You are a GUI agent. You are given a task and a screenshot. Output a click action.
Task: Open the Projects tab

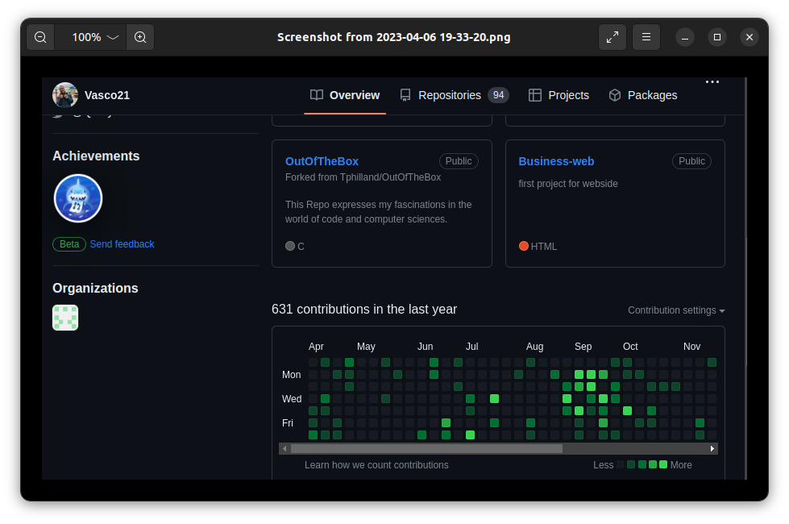click(559, 95)
